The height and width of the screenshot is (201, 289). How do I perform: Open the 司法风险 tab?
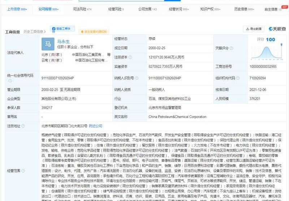[x=82, y=9]
